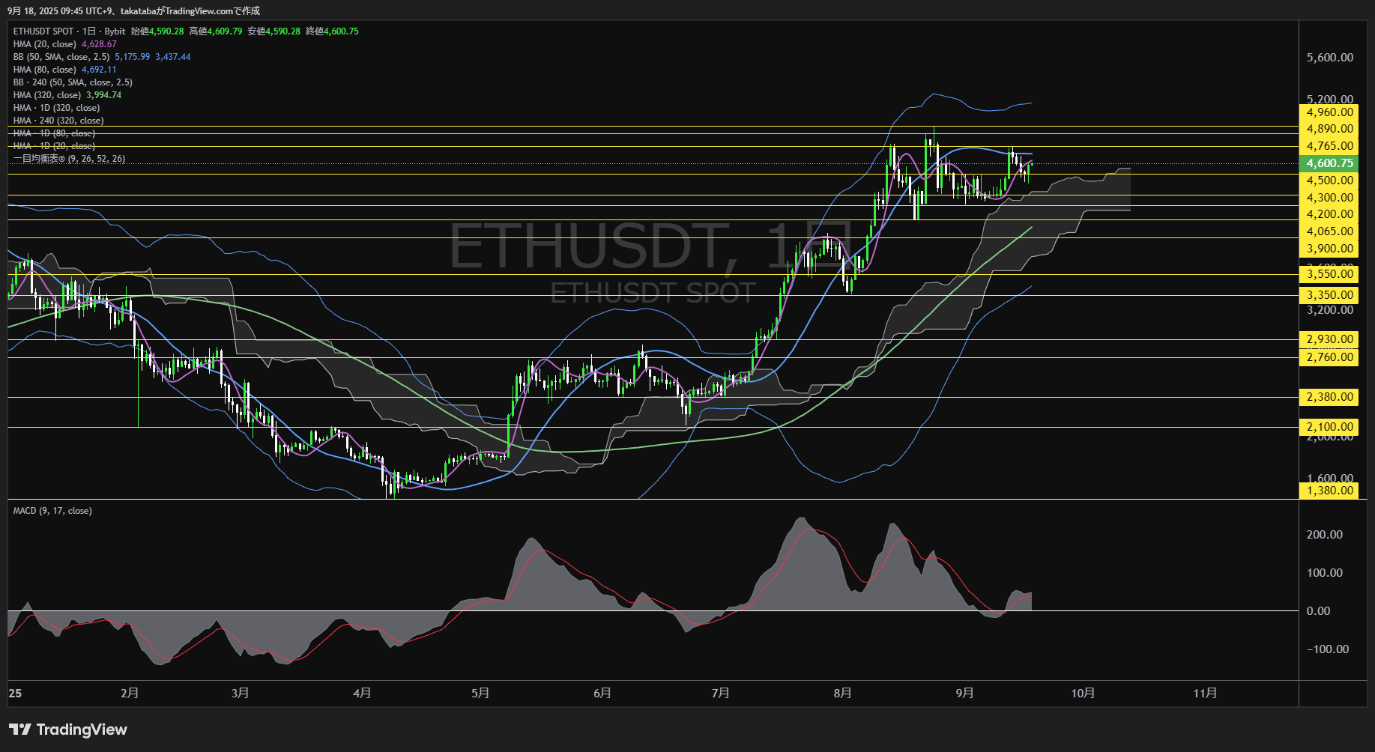Click the 3月 time axis label
1375x752 pixels.
coord(241,693)
